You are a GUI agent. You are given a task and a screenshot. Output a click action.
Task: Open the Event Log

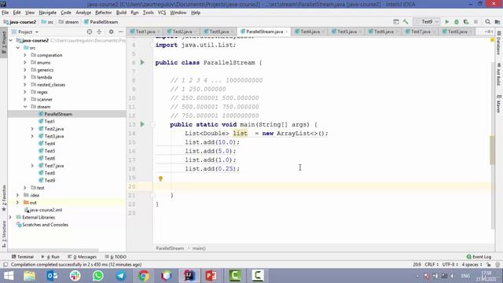tap(479, 257)
